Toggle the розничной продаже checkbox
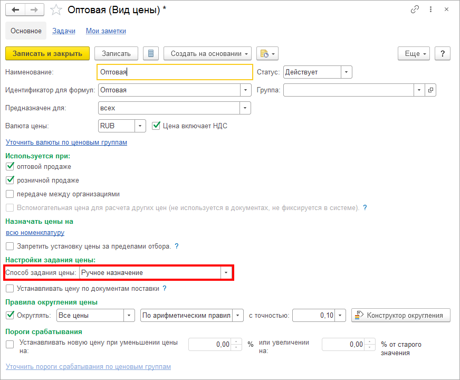The width and height of the screenshot is (460, 380). (x=10, y=180)
